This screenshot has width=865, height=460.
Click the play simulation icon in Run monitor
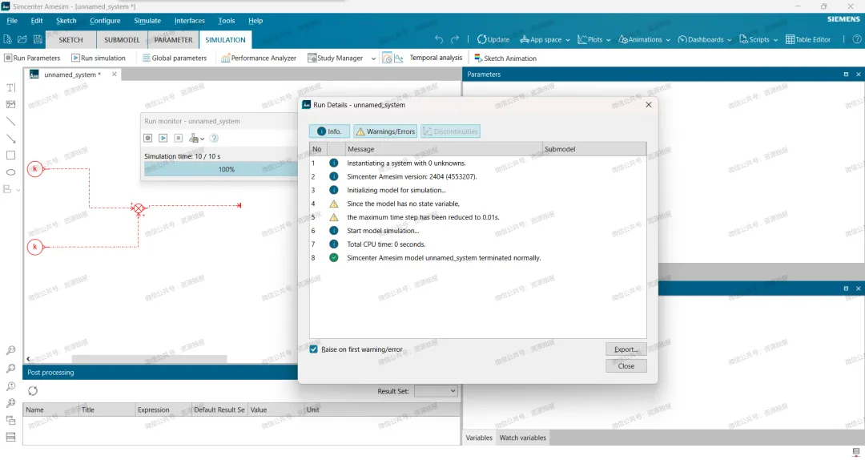point(163,138)
